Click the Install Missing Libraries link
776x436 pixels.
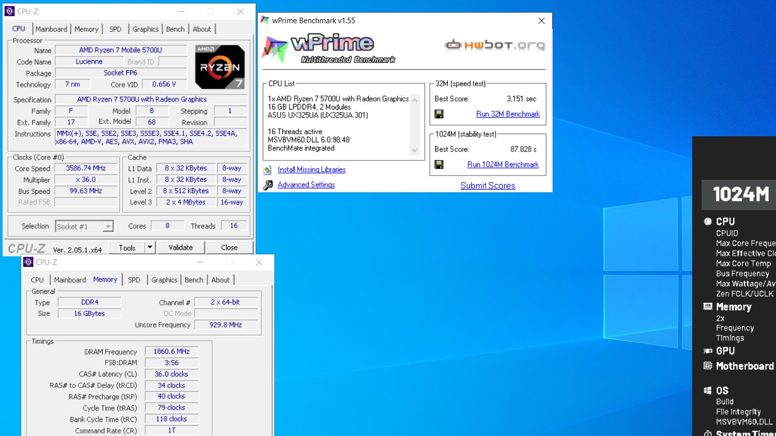pyautogui.click(x=312, y=170)
